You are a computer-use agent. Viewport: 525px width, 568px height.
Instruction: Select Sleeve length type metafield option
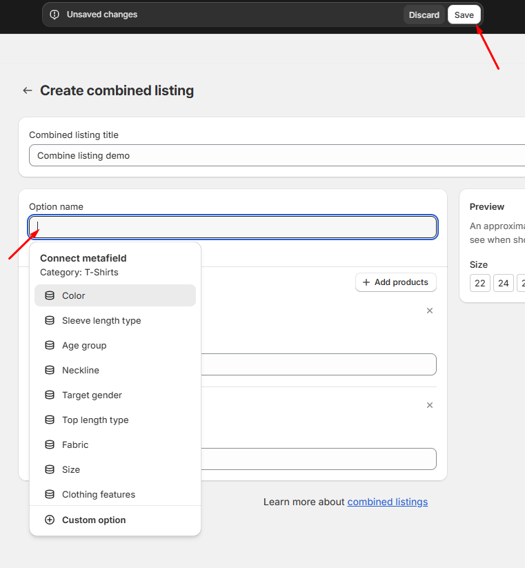pyautogui.click(x=101, y=320)
